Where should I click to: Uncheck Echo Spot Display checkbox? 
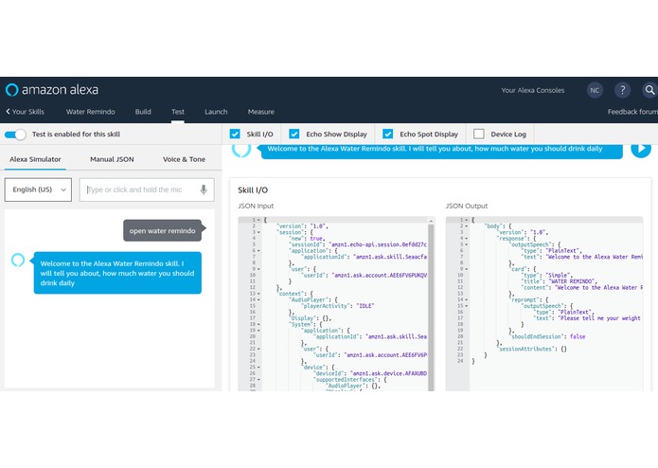tap(388, 134)
